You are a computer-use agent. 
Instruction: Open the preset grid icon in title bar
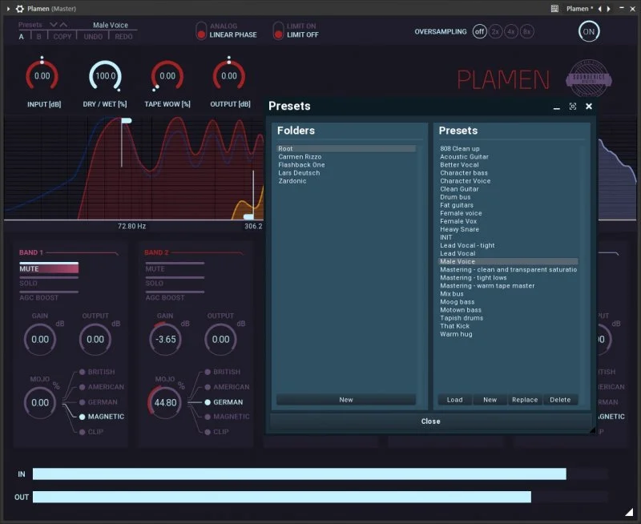554,9
